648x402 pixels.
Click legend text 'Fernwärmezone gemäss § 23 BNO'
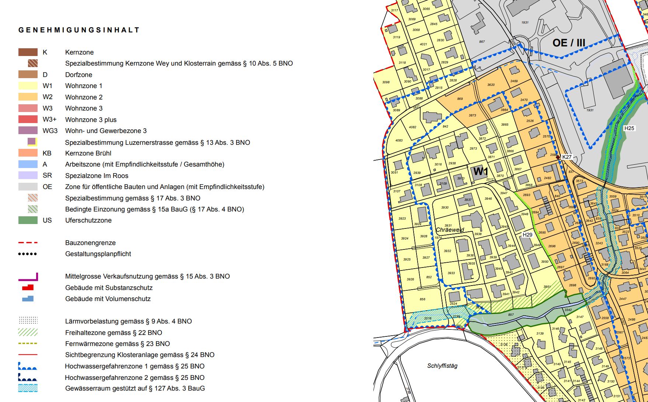click(118, 344)
